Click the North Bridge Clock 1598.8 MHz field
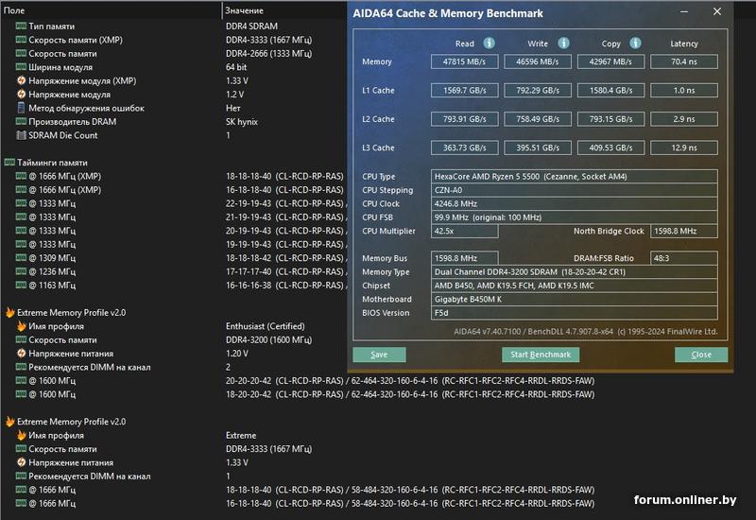The width and height of the screenshot is (756, 520). click(683, 231)
